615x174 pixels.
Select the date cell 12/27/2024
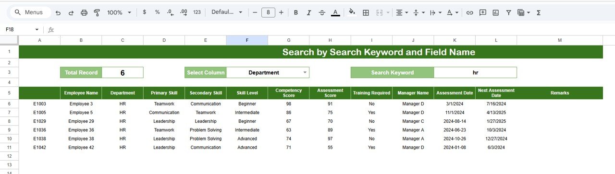coord(496,139)
